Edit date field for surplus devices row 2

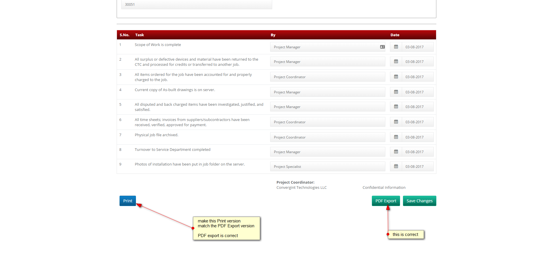pyautogui.click(x=418, y=61)
